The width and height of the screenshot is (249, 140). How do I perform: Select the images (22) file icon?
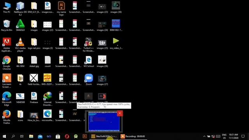pyautogui.click(x=47, y=25)
